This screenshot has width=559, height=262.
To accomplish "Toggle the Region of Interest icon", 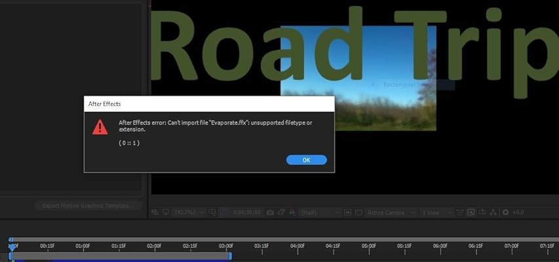I will pos(347,212).
